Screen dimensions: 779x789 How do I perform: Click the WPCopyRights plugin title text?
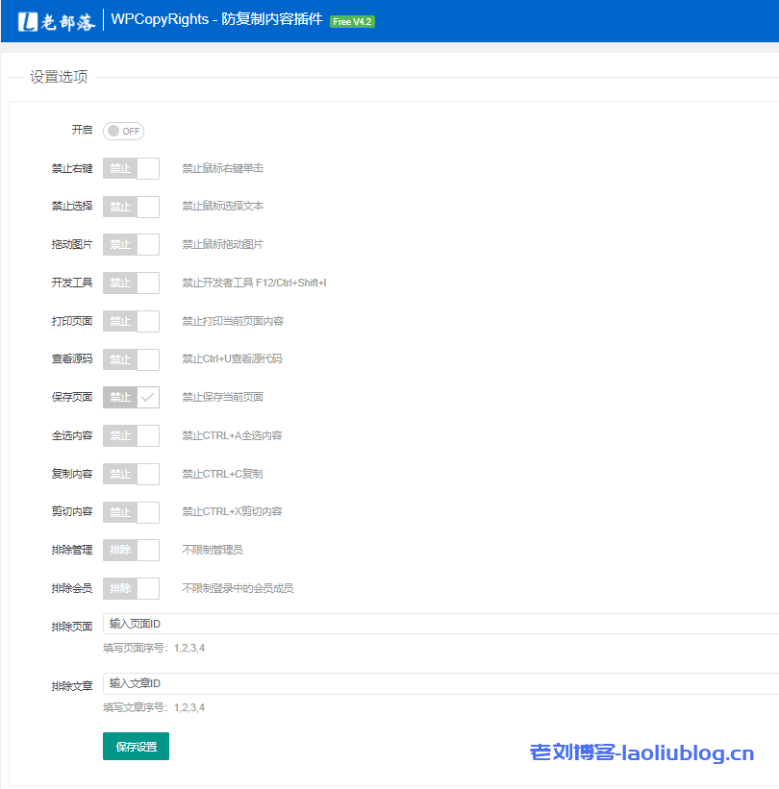(x=216, y=20)
